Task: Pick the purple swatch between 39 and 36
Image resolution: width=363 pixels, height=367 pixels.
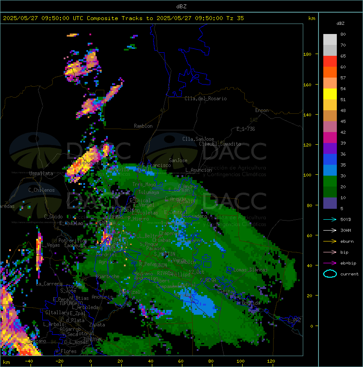Action: tap(330, 149)
